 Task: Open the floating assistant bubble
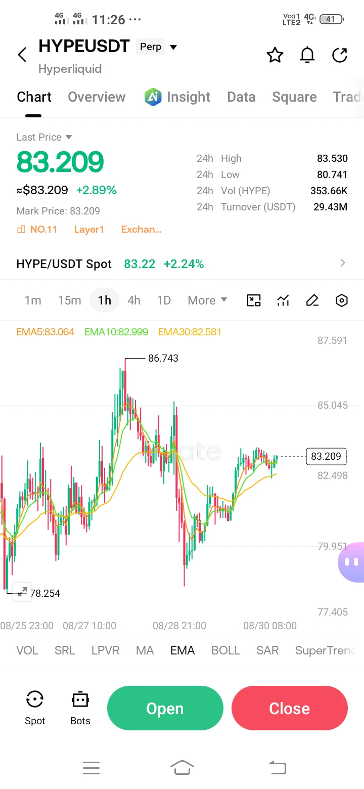(x=351, y=562)
